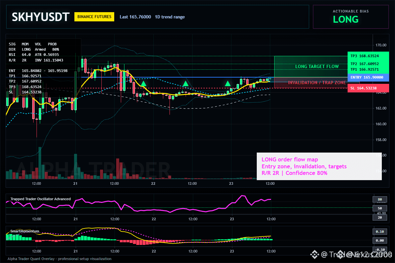Viewport: 395px width, 263px height.
Task: Click the LONG TARGET FLOW zone label
Action: [x=317, y=66]
